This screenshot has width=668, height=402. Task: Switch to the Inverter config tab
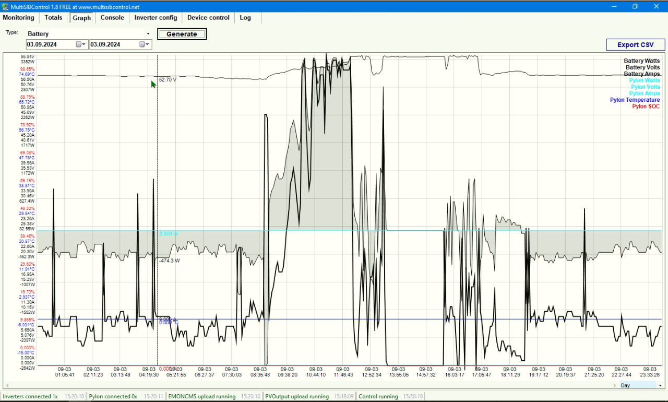click(x=156, y=18)
